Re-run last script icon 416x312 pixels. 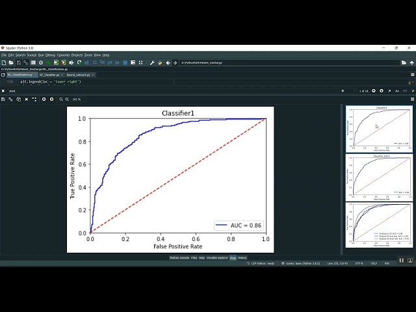click(x=79, y=62)
